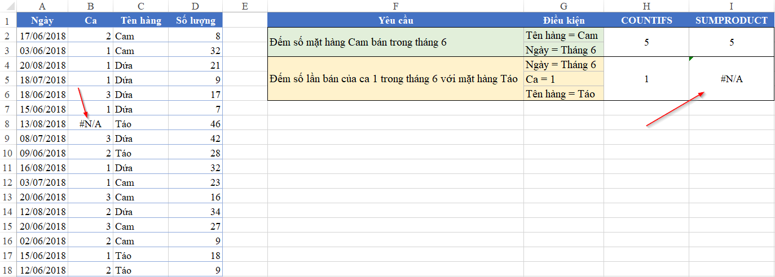This screenshot has width=775, height=277.
Task: Click cell with date 17/06/2018
Action: pos(43,35)
